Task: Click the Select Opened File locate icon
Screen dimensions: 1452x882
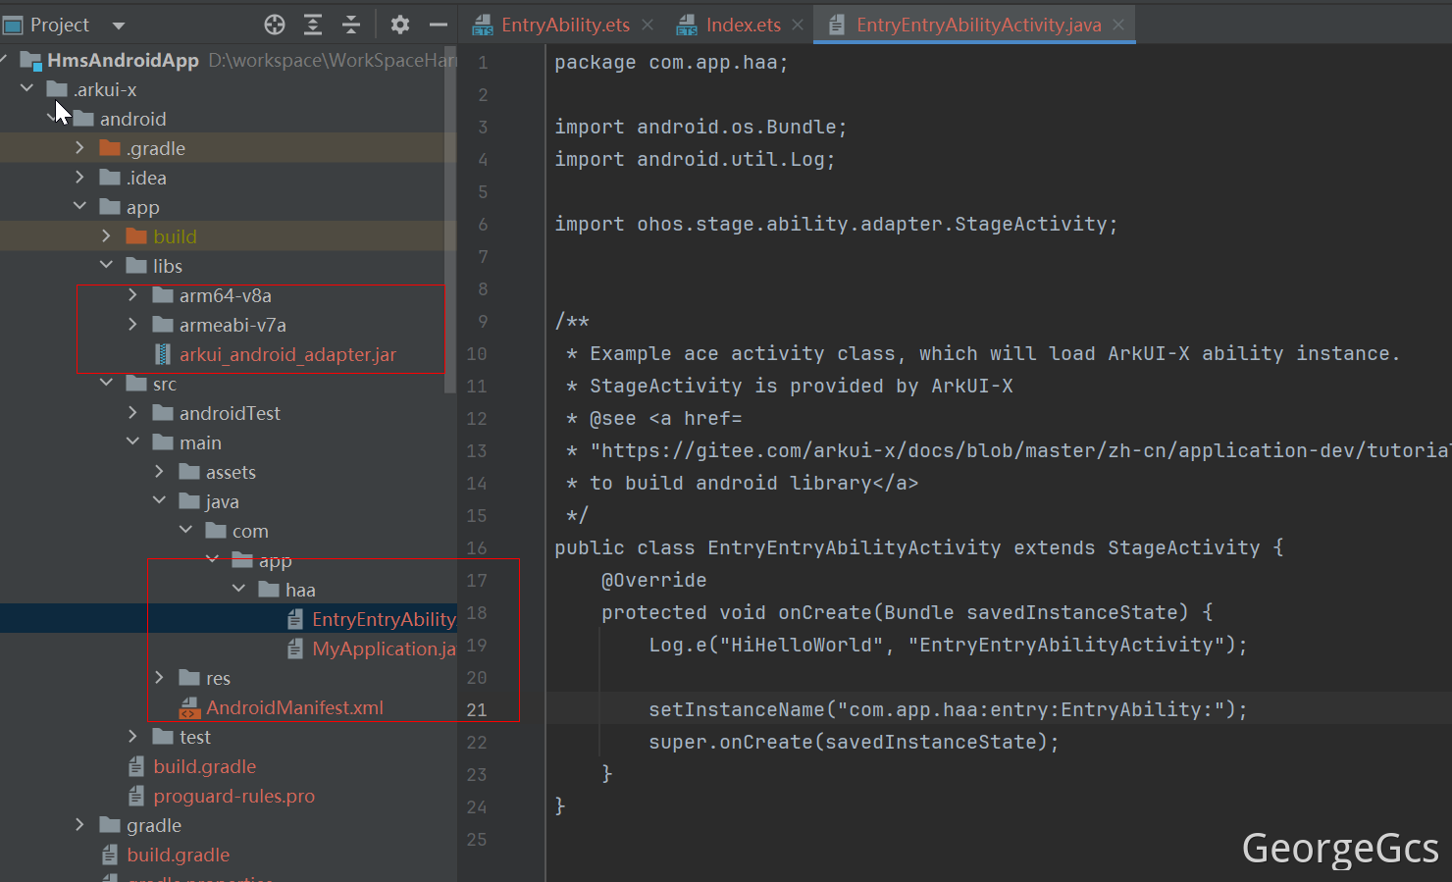Action: pyautogui.click(x=275, y=26)
